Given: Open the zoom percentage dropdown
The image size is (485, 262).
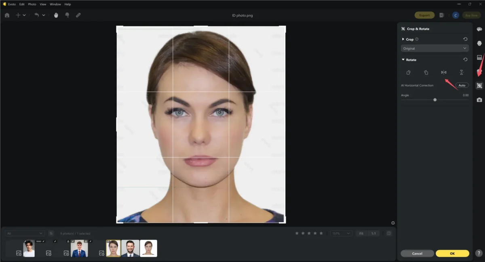Looking at the screenshot, I should (341, 233).
